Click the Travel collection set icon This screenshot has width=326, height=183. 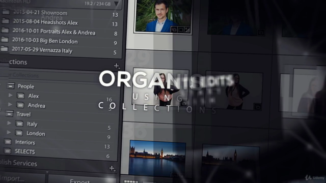9,113
